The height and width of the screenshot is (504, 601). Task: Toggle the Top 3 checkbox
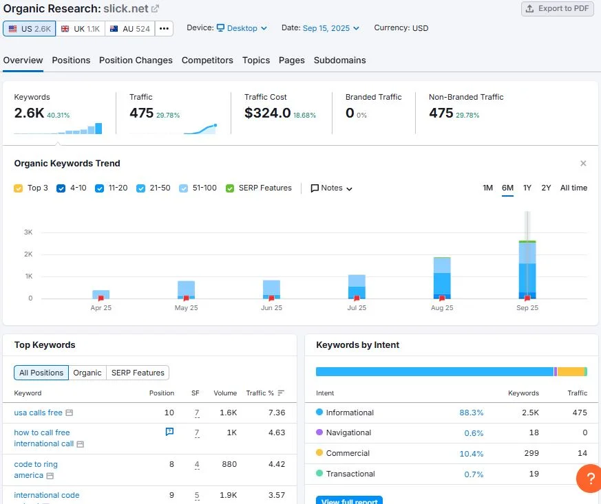click(x=18, y=188)
